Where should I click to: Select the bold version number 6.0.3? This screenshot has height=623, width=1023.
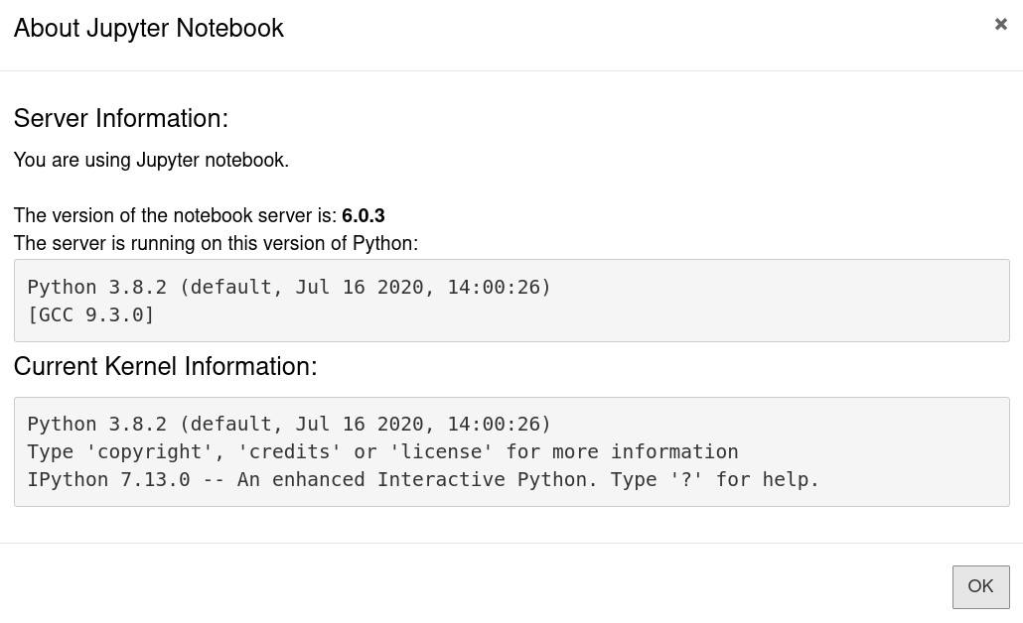coord(363,215)
